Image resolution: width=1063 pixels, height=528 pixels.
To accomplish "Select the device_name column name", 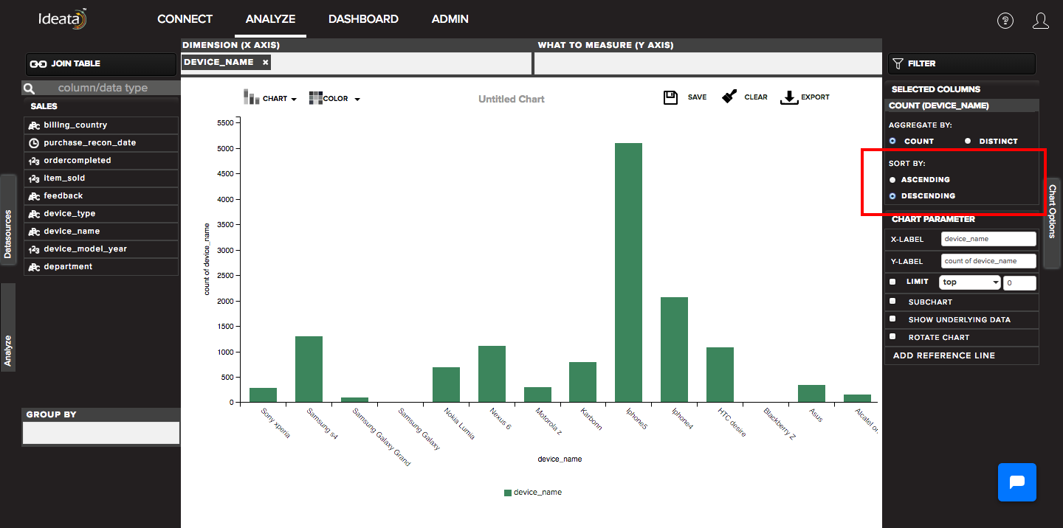I will 72,232.
